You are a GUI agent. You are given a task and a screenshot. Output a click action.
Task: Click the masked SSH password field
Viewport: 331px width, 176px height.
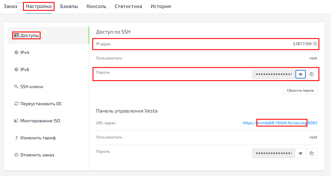point(274,74)
